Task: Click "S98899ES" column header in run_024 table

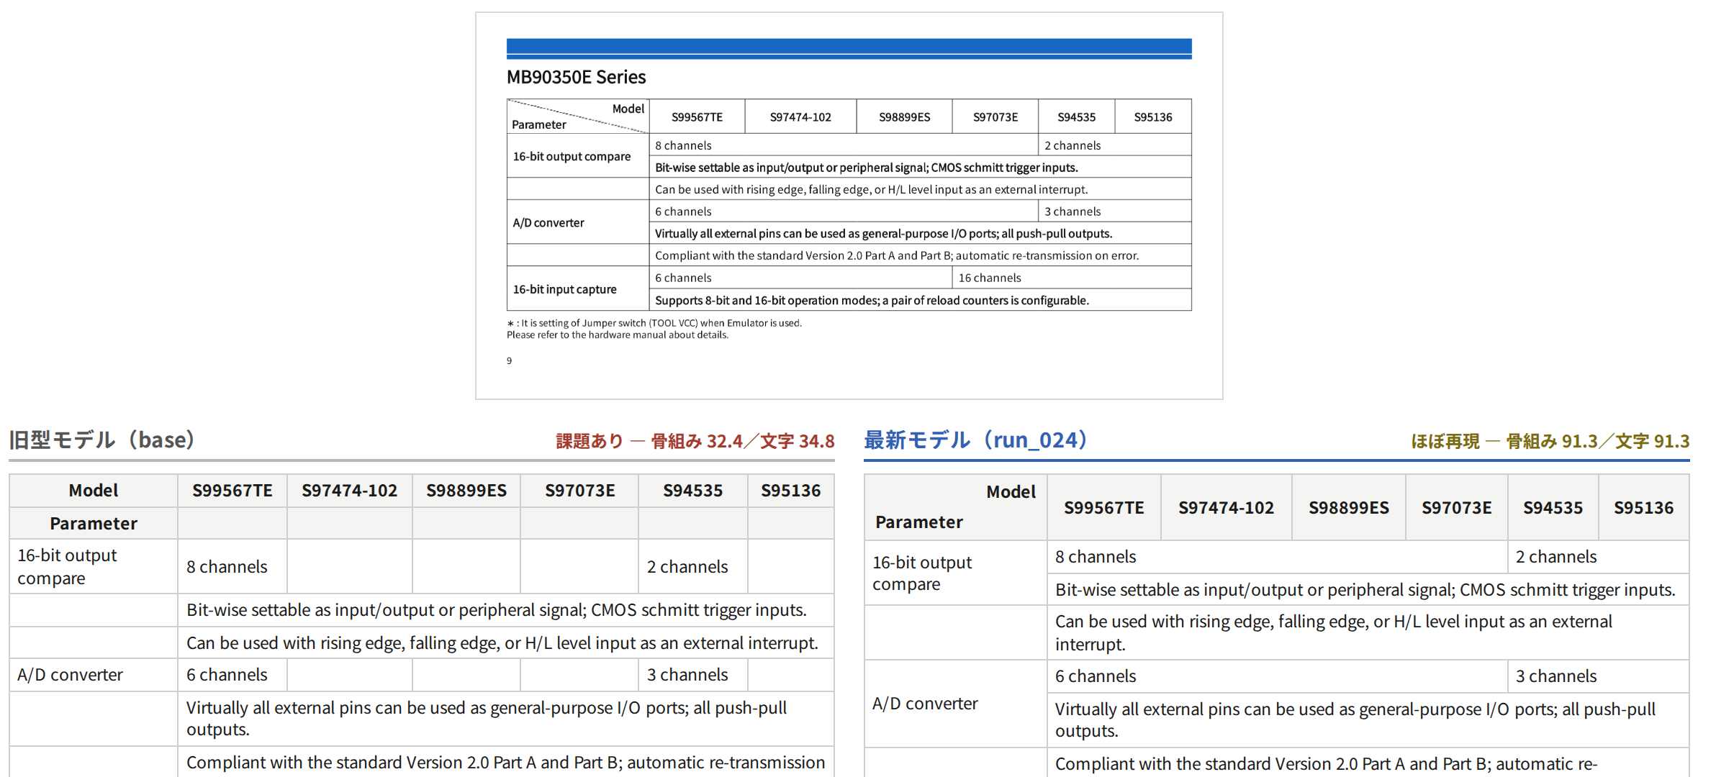Action: click(1349, 508)
